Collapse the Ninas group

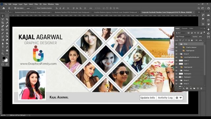pos(179,44)
